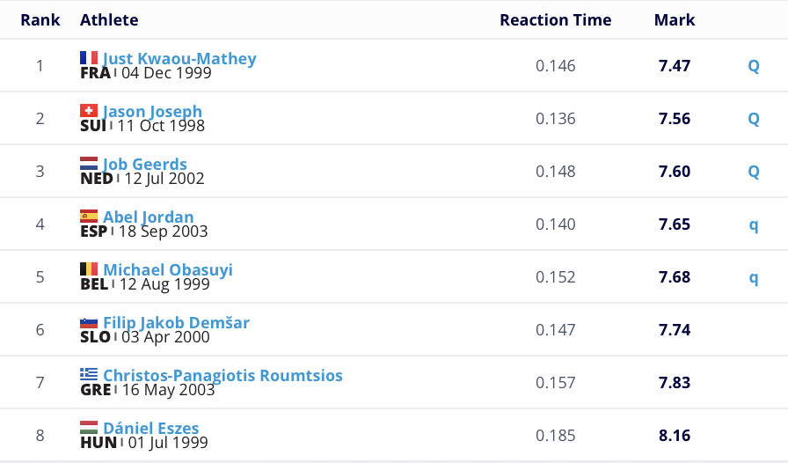
Task: Click the Netherlands flag icon
Action: [89, 164]
